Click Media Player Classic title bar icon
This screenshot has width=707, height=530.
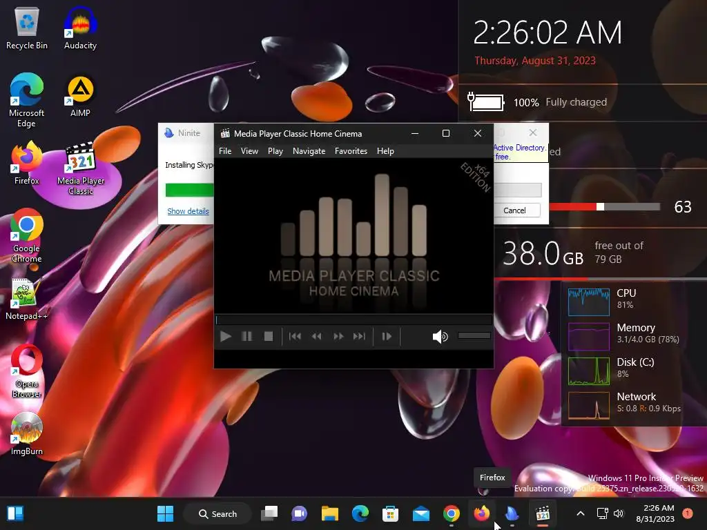point(225,133)
